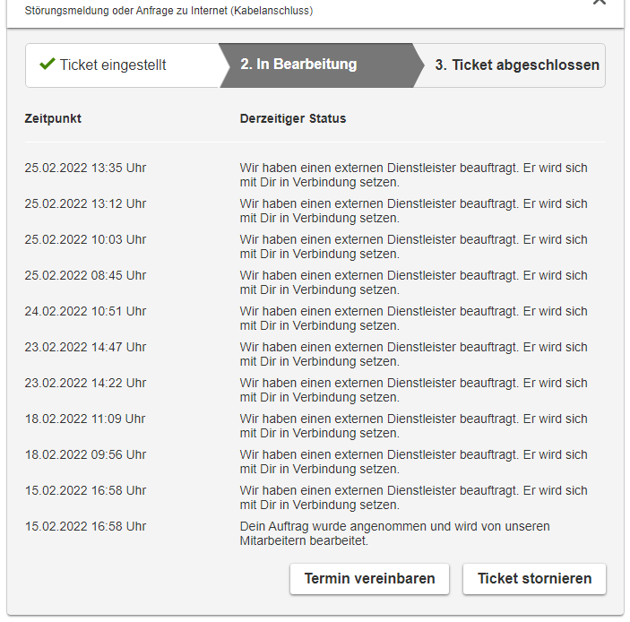Click the green checkmark icon
This screenshot has width=630, height=622.
tap(47, 65)
